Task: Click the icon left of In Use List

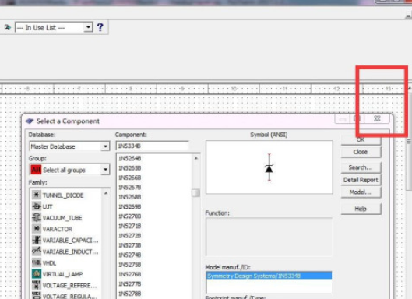Action: click(8, 27)
